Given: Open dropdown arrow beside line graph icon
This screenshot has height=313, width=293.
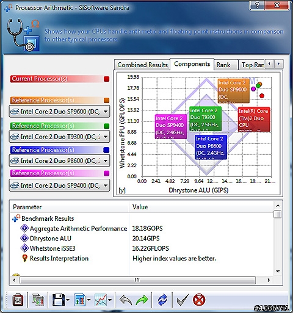Looking at the screenshot, I should pyautogui.click(x=110, y=300).
